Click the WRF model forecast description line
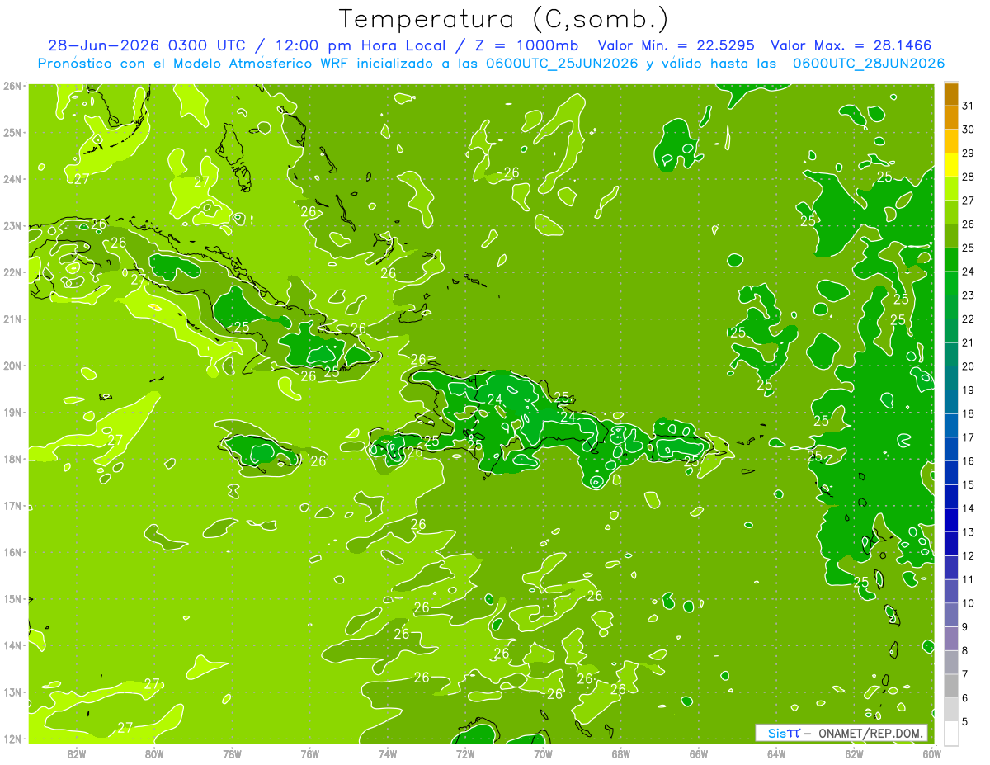 point(491,63)
